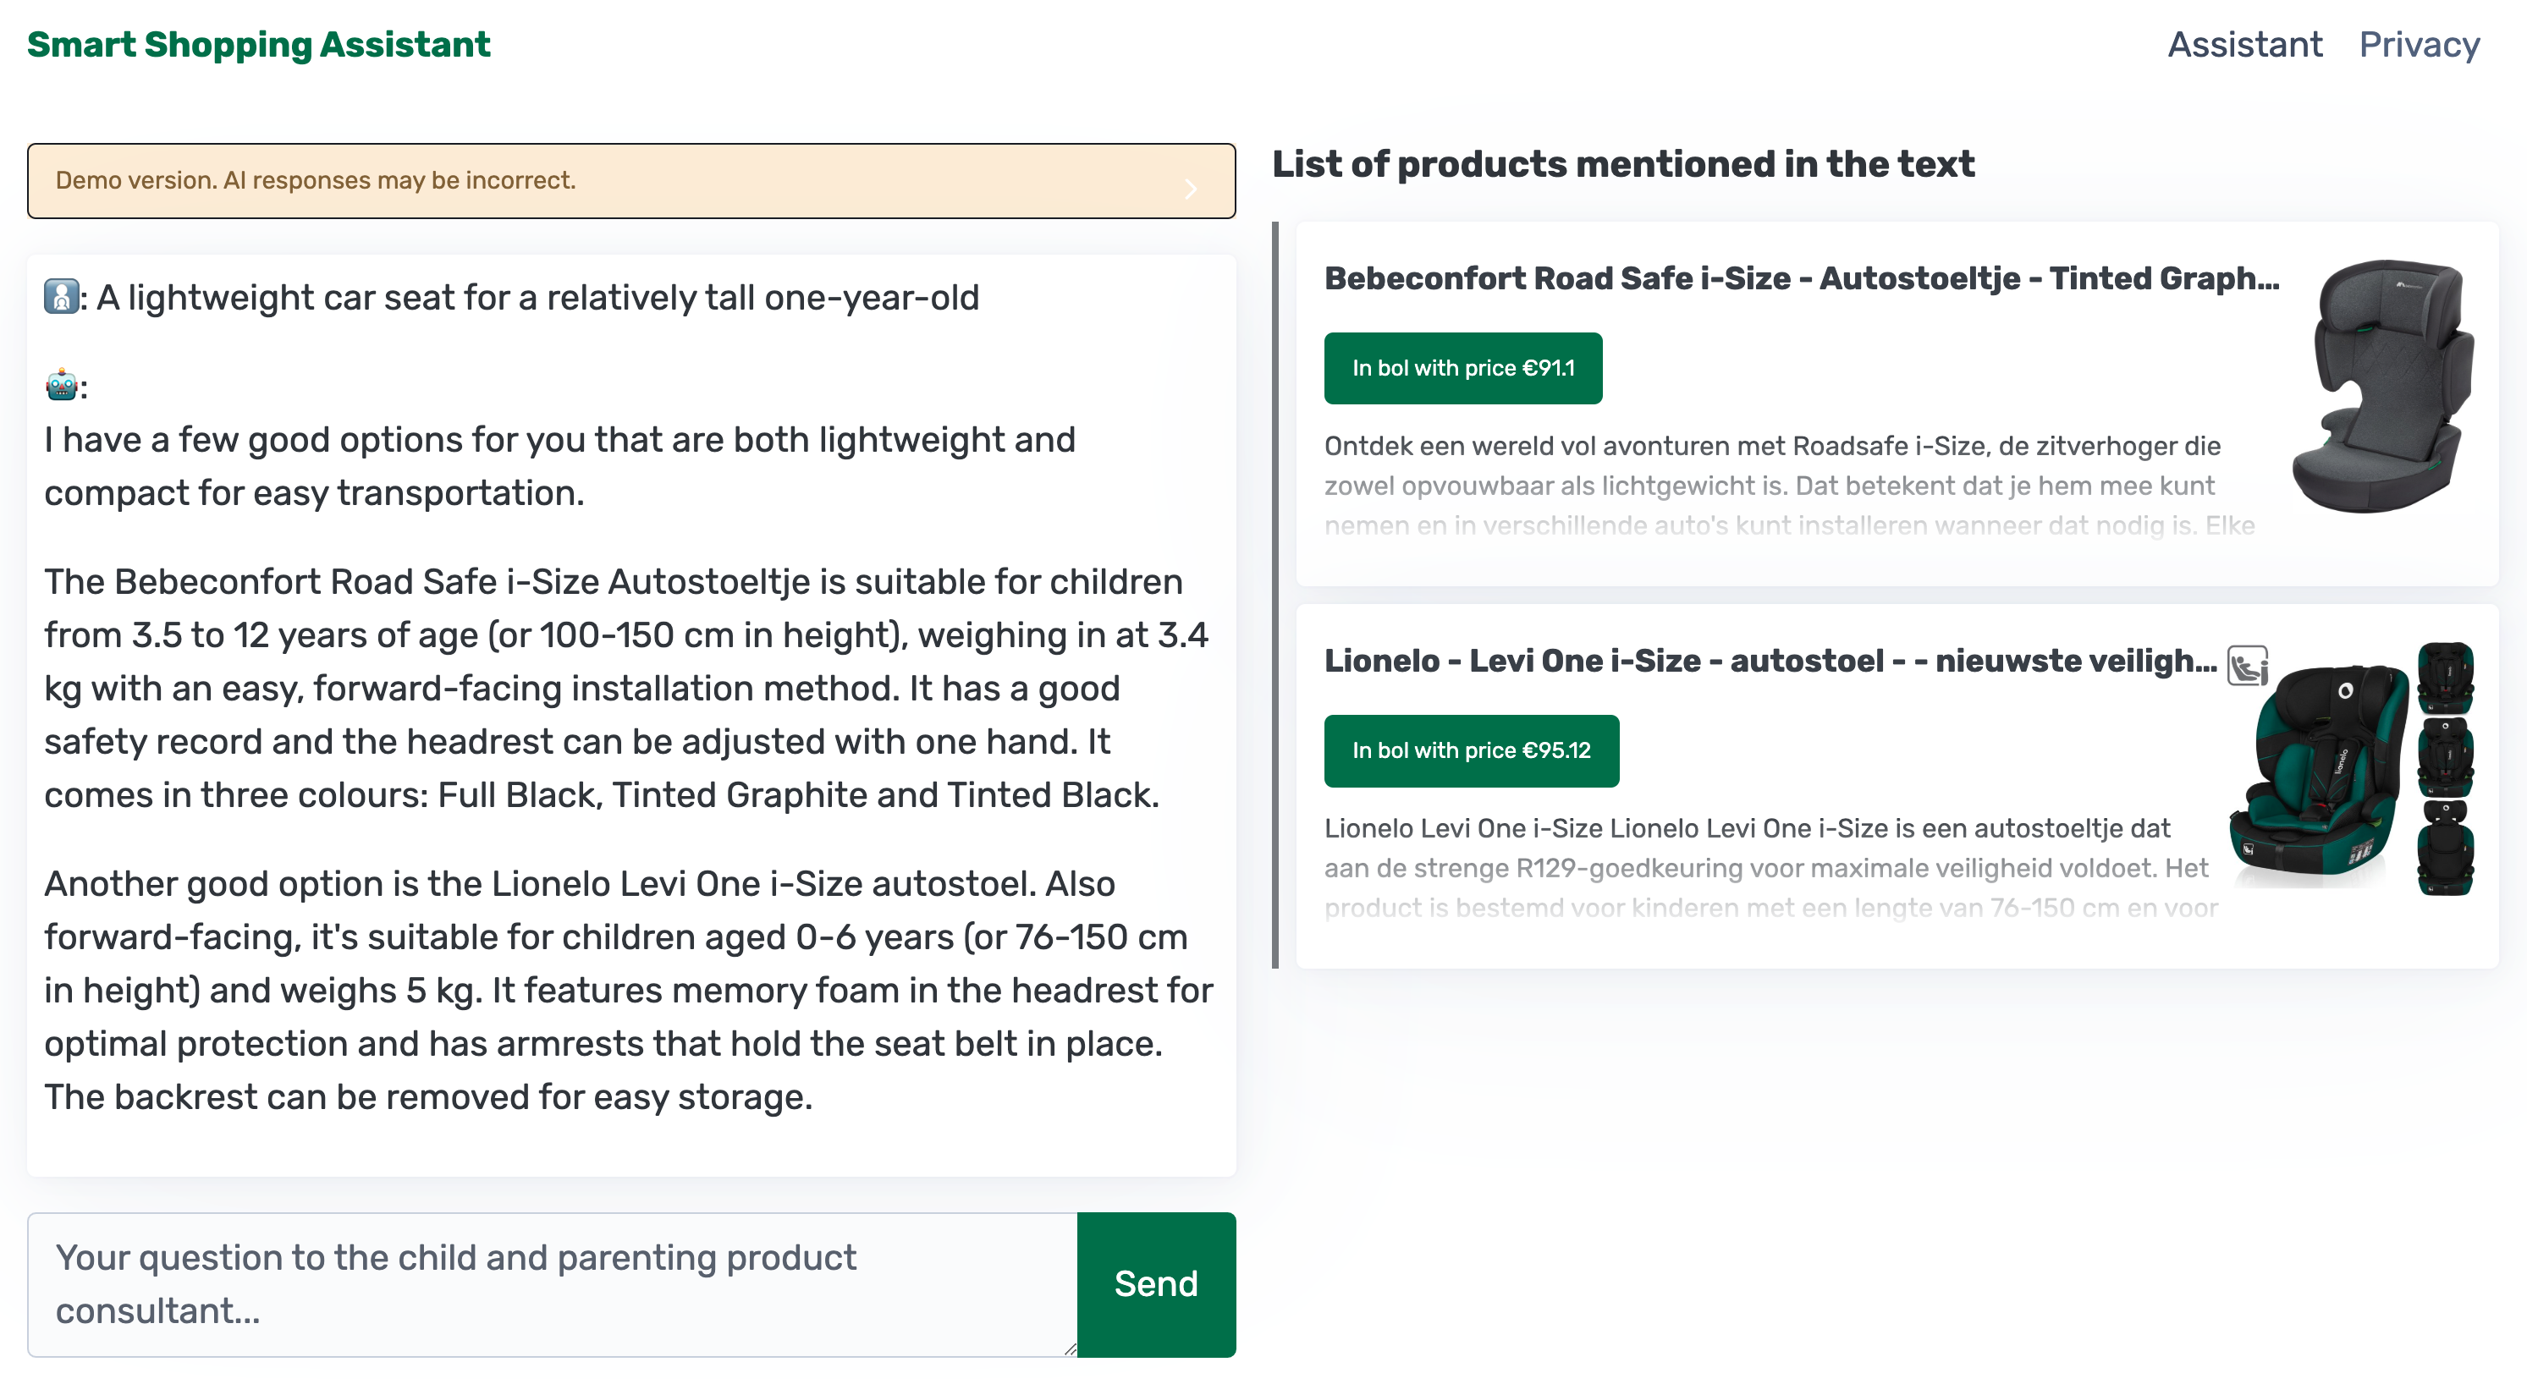Viewport: 2527px width, 1384px height.
Task: Click the textarea resize handle corner
Action: 1069,1348
